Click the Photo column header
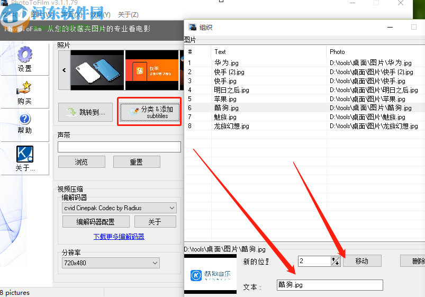Screen dimensions: 425x297 (x=376, y=51)
